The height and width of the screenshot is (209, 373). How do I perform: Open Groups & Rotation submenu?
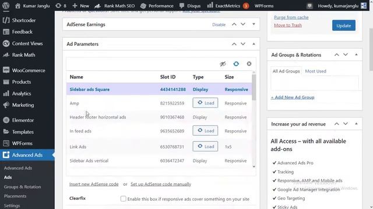22,187
